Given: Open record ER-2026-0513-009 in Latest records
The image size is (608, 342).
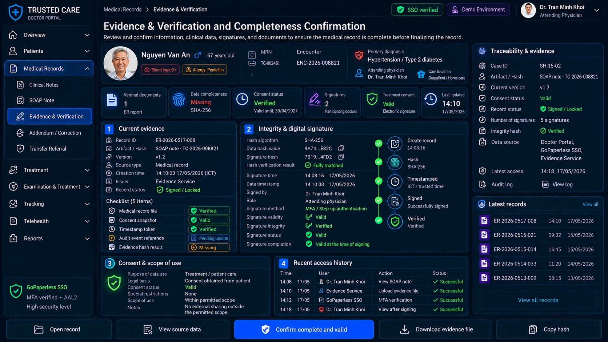Looking at the screenshot, I should point(538,278).
